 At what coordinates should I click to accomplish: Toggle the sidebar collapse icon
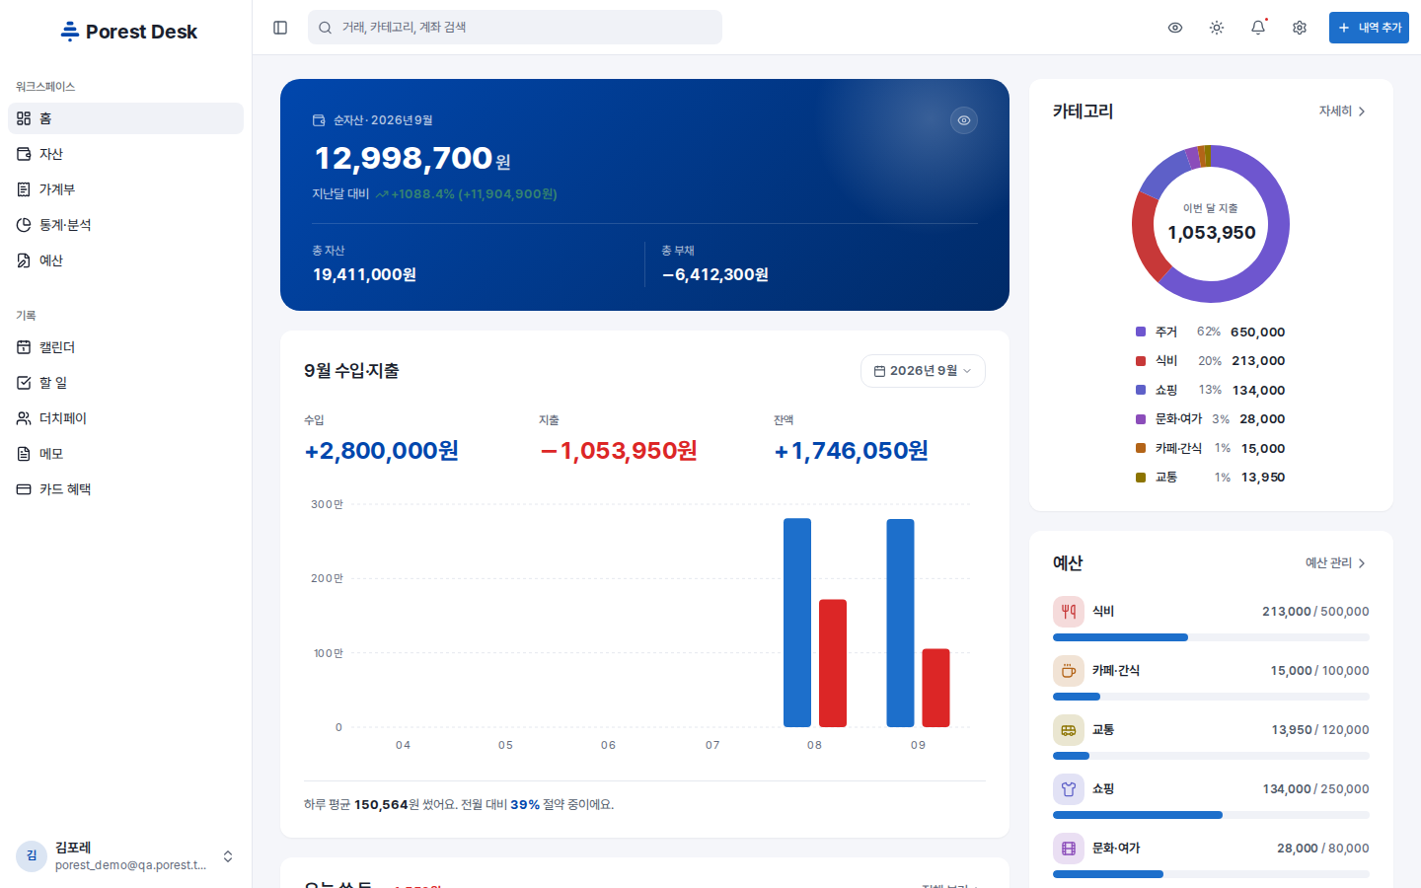[280, 28]
